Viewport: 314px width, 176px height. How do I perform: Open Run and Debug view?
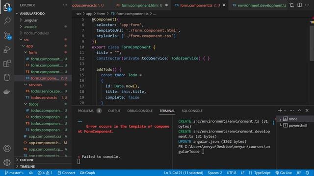click(x=7, y=49)
